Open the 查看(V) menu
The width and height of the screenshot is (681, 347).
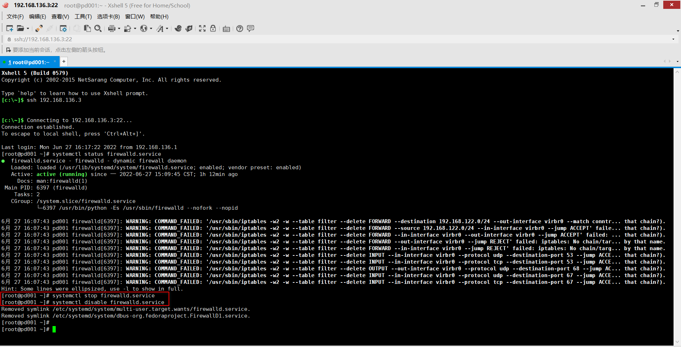60,17
